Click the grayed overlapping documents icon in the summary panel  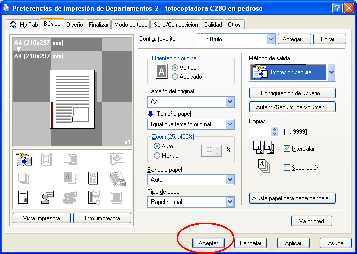[x=70, y=159]
